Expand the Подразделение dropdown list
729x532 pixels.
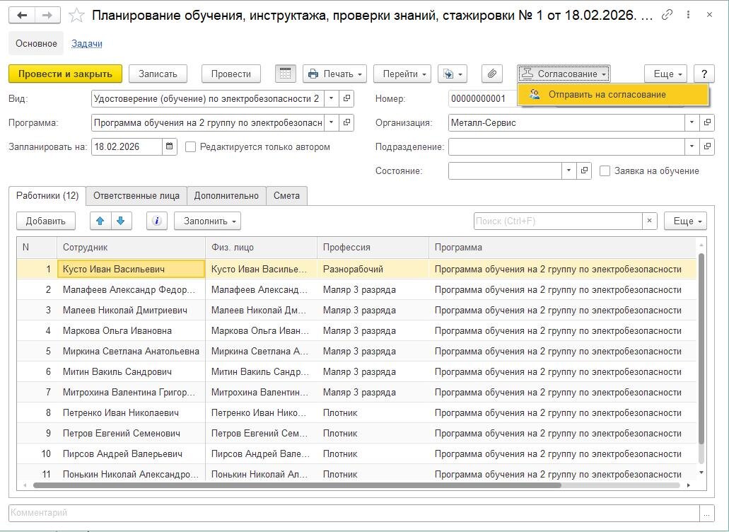click(692, 146)
